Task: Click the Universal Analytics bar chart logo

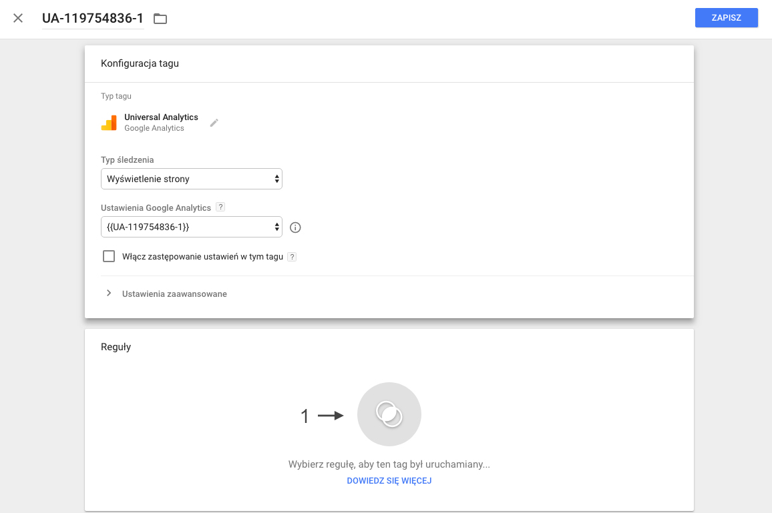Action: pyautogui.click(x=109, y=123)
